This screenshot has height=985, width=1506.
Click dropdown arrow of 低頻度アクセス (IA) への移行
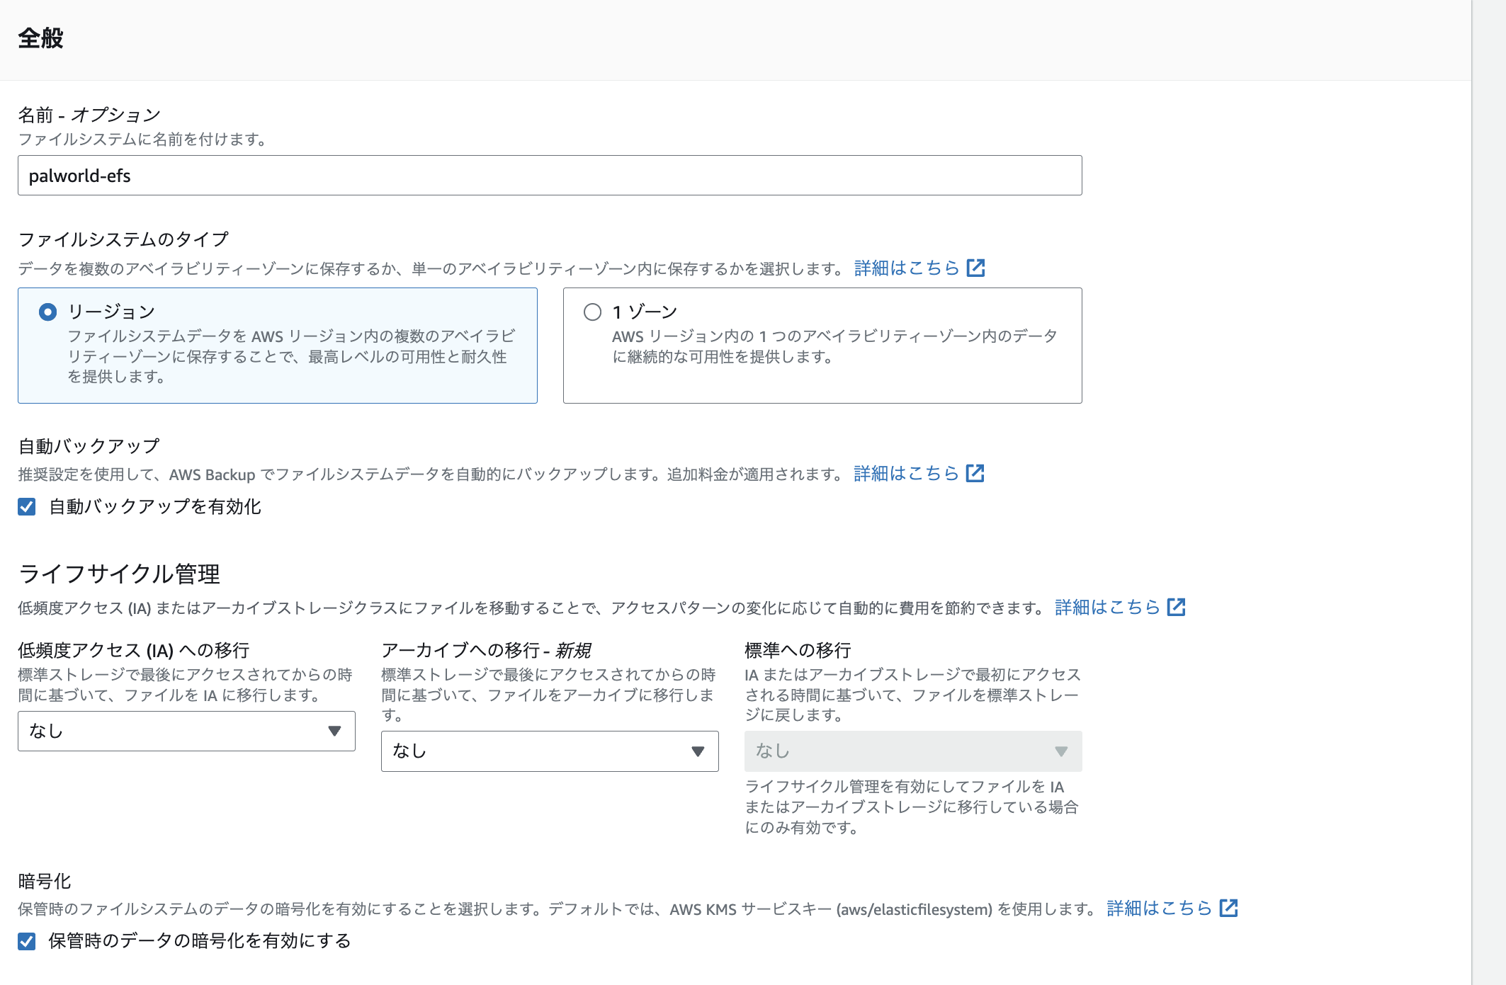click(x=334, y=731)
